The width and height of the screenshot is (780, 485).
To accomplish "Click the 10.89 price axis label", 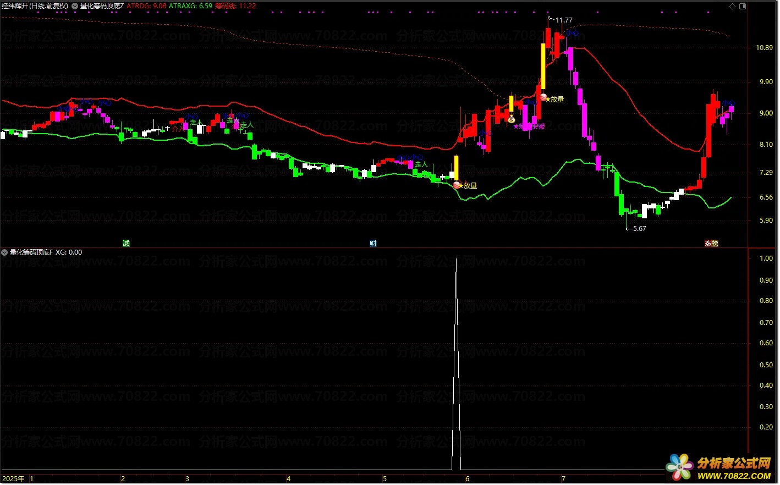I will point(764,48).
